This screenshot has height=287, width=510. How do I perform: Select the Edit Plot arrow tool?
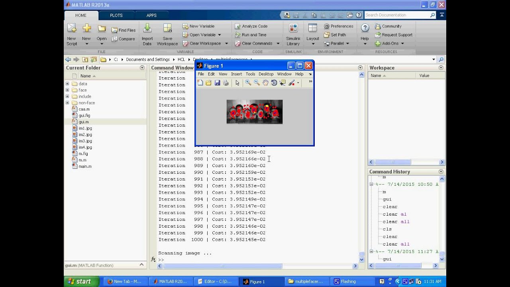(237, 83)
